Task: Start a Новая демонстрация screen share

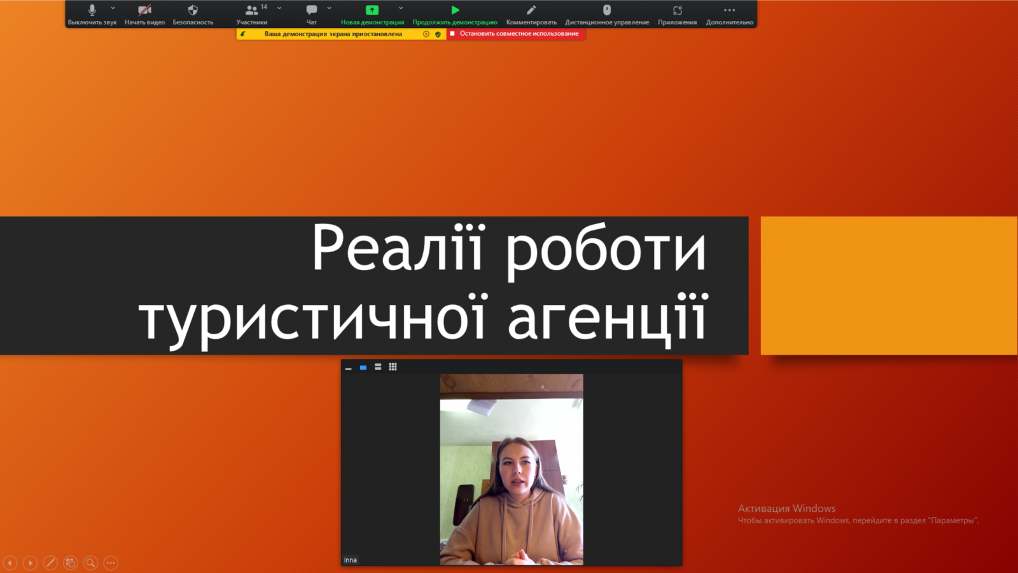Action: pos(372,14)
